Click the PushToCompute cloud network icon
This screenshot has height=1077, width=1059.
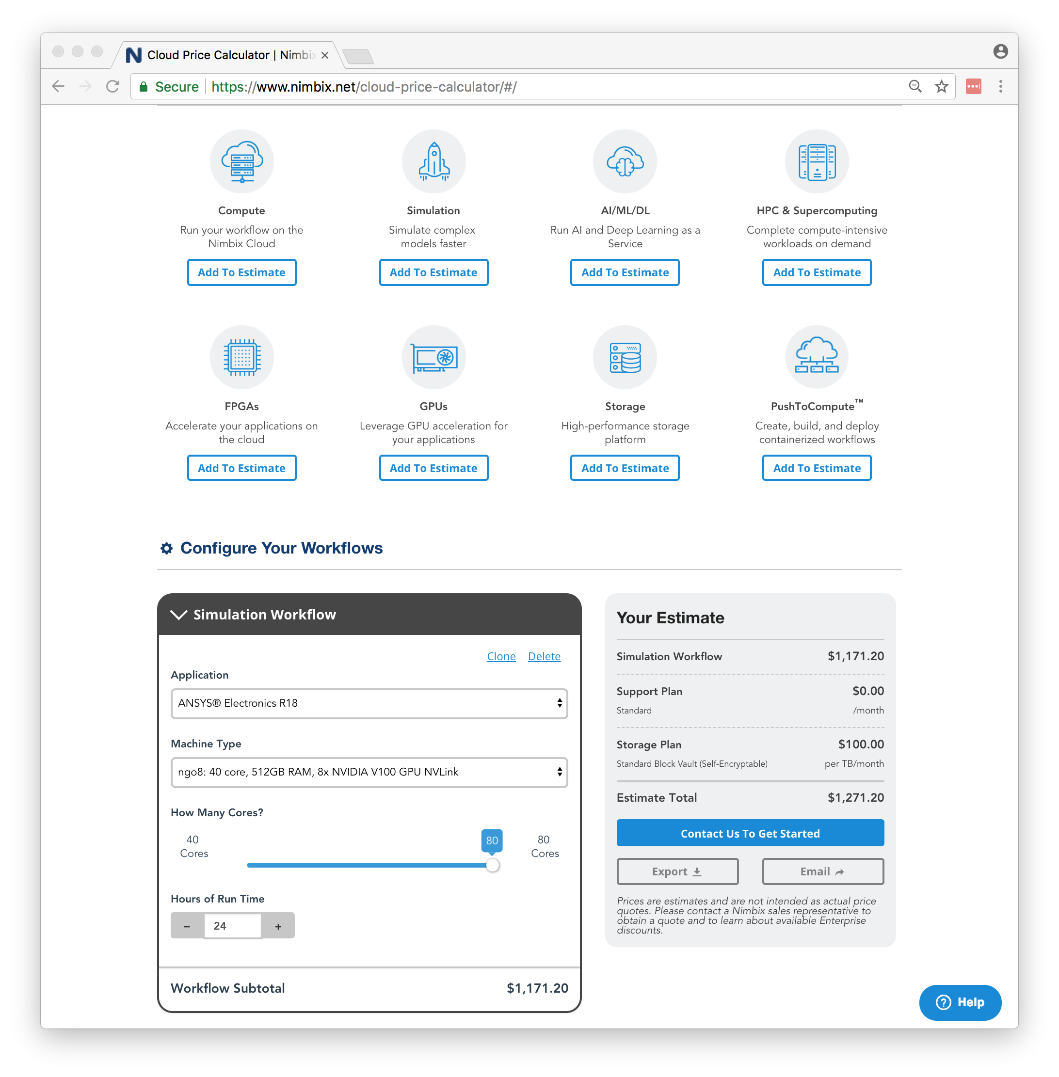(817, 357)
